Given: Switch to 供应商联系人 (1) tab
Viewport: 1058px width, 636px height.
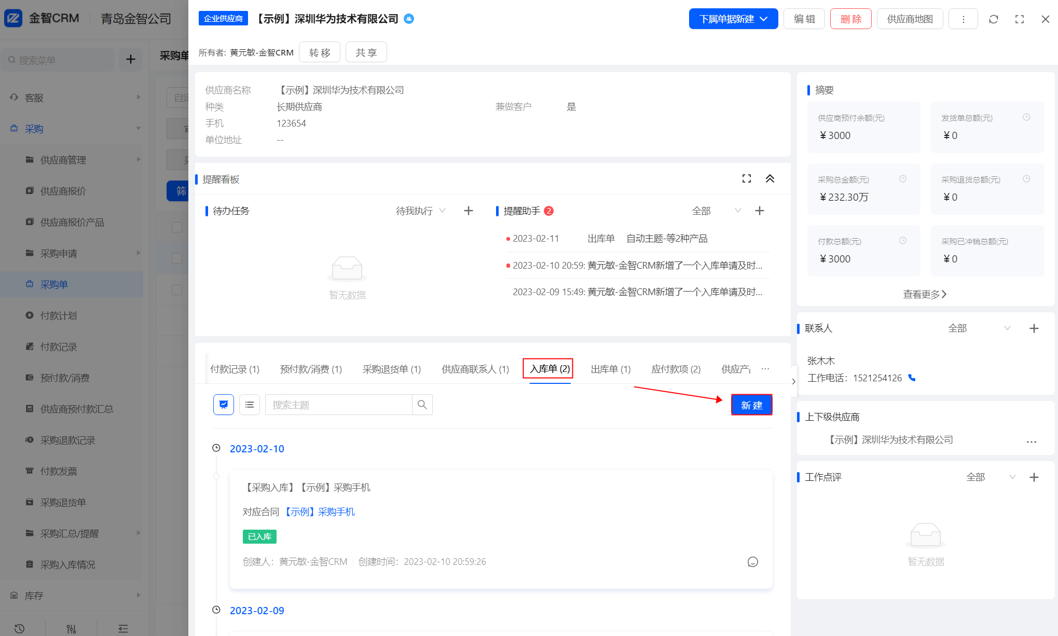Looking at the screenshot, I should [x=475, y=369].
